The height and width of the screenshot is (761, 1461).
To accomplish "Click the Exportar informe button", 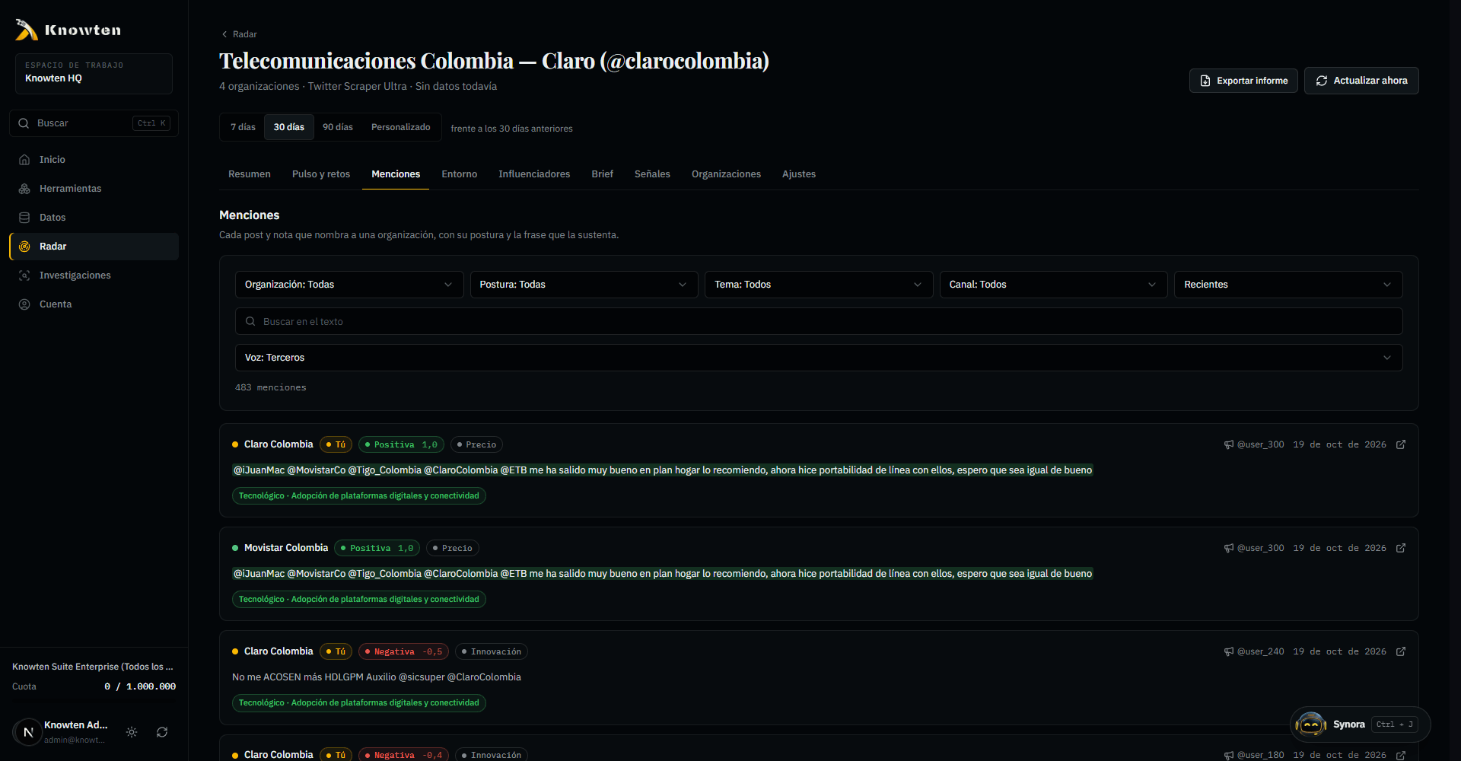I will [1243, 81].
